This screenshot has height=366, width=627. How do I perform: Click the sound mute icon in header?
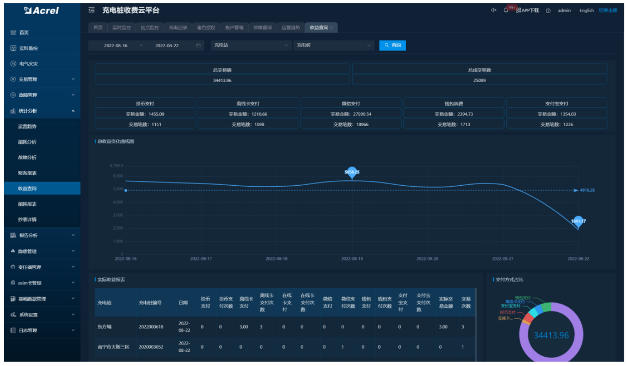click(x=494, y=10)
